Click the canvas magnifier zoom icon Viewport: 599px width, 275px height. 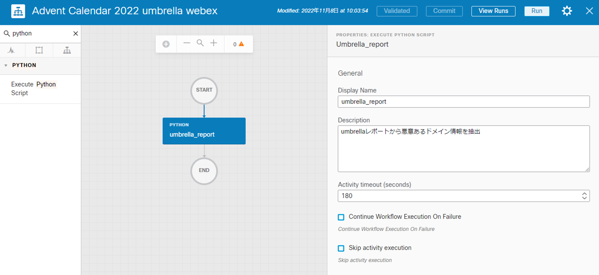[x=200, y=43]
